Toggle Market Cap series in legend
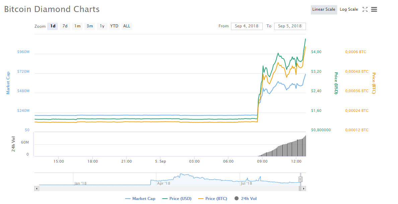The image size is (398, 204). coord(140,199)
